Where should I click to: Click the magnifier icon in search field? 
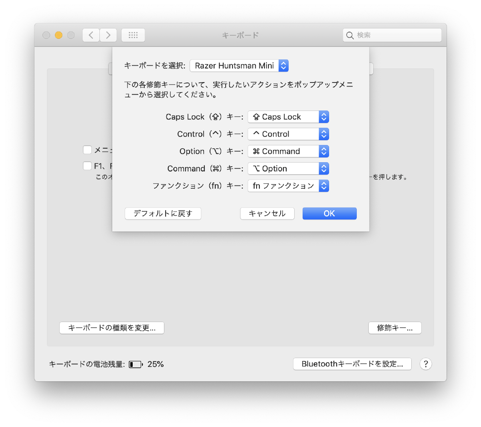(x=350, y=35)
